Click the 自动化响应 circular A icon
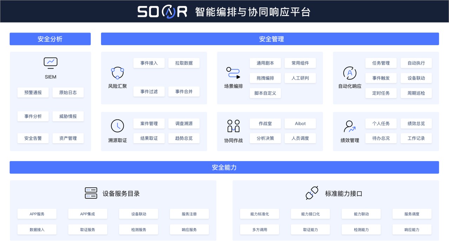 pyautogui.click(x=350, y=73)
